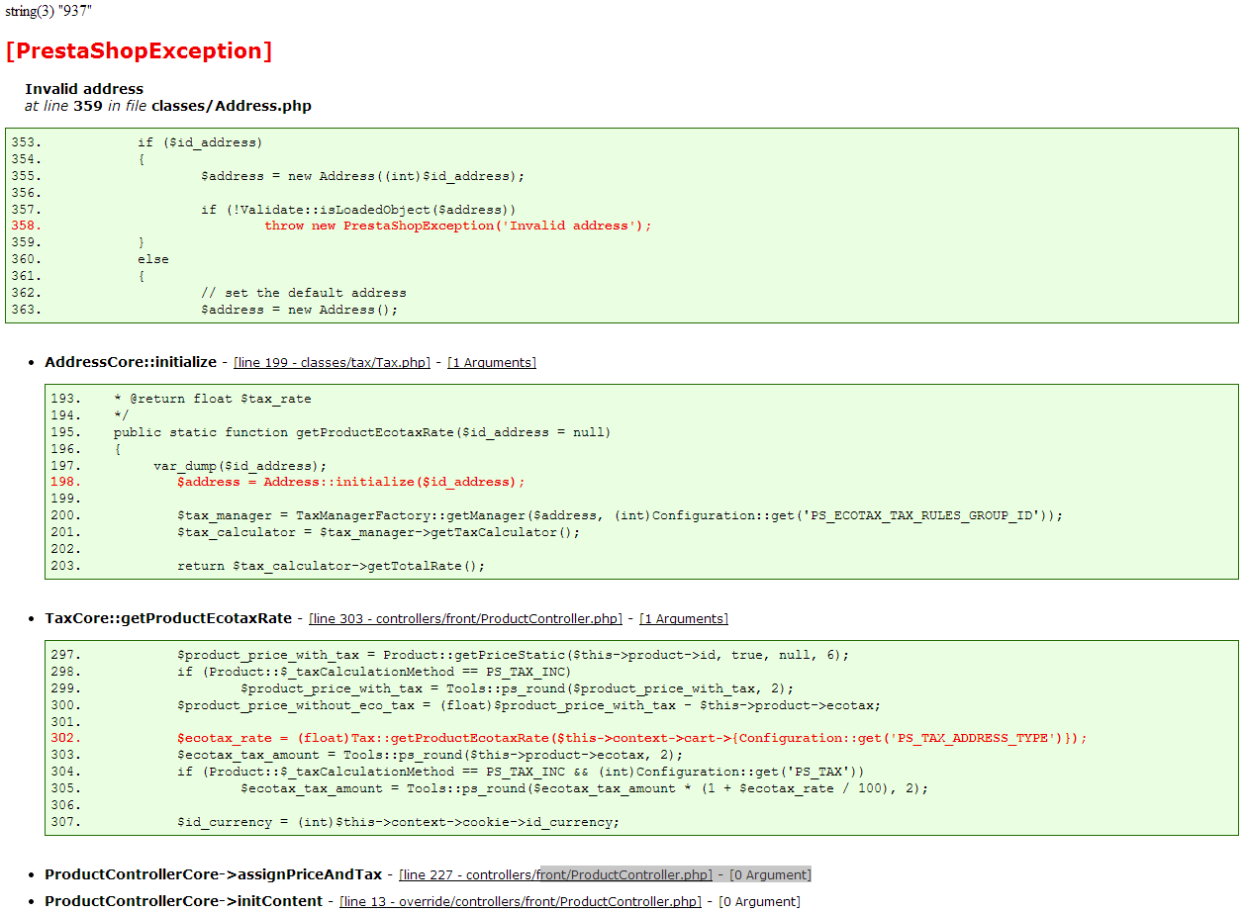This screenshot has height=913, width=1245.
Task: Click the 'TaxCore::getProductEcotaxRate' stack entry title
Action: coord(168,619)
